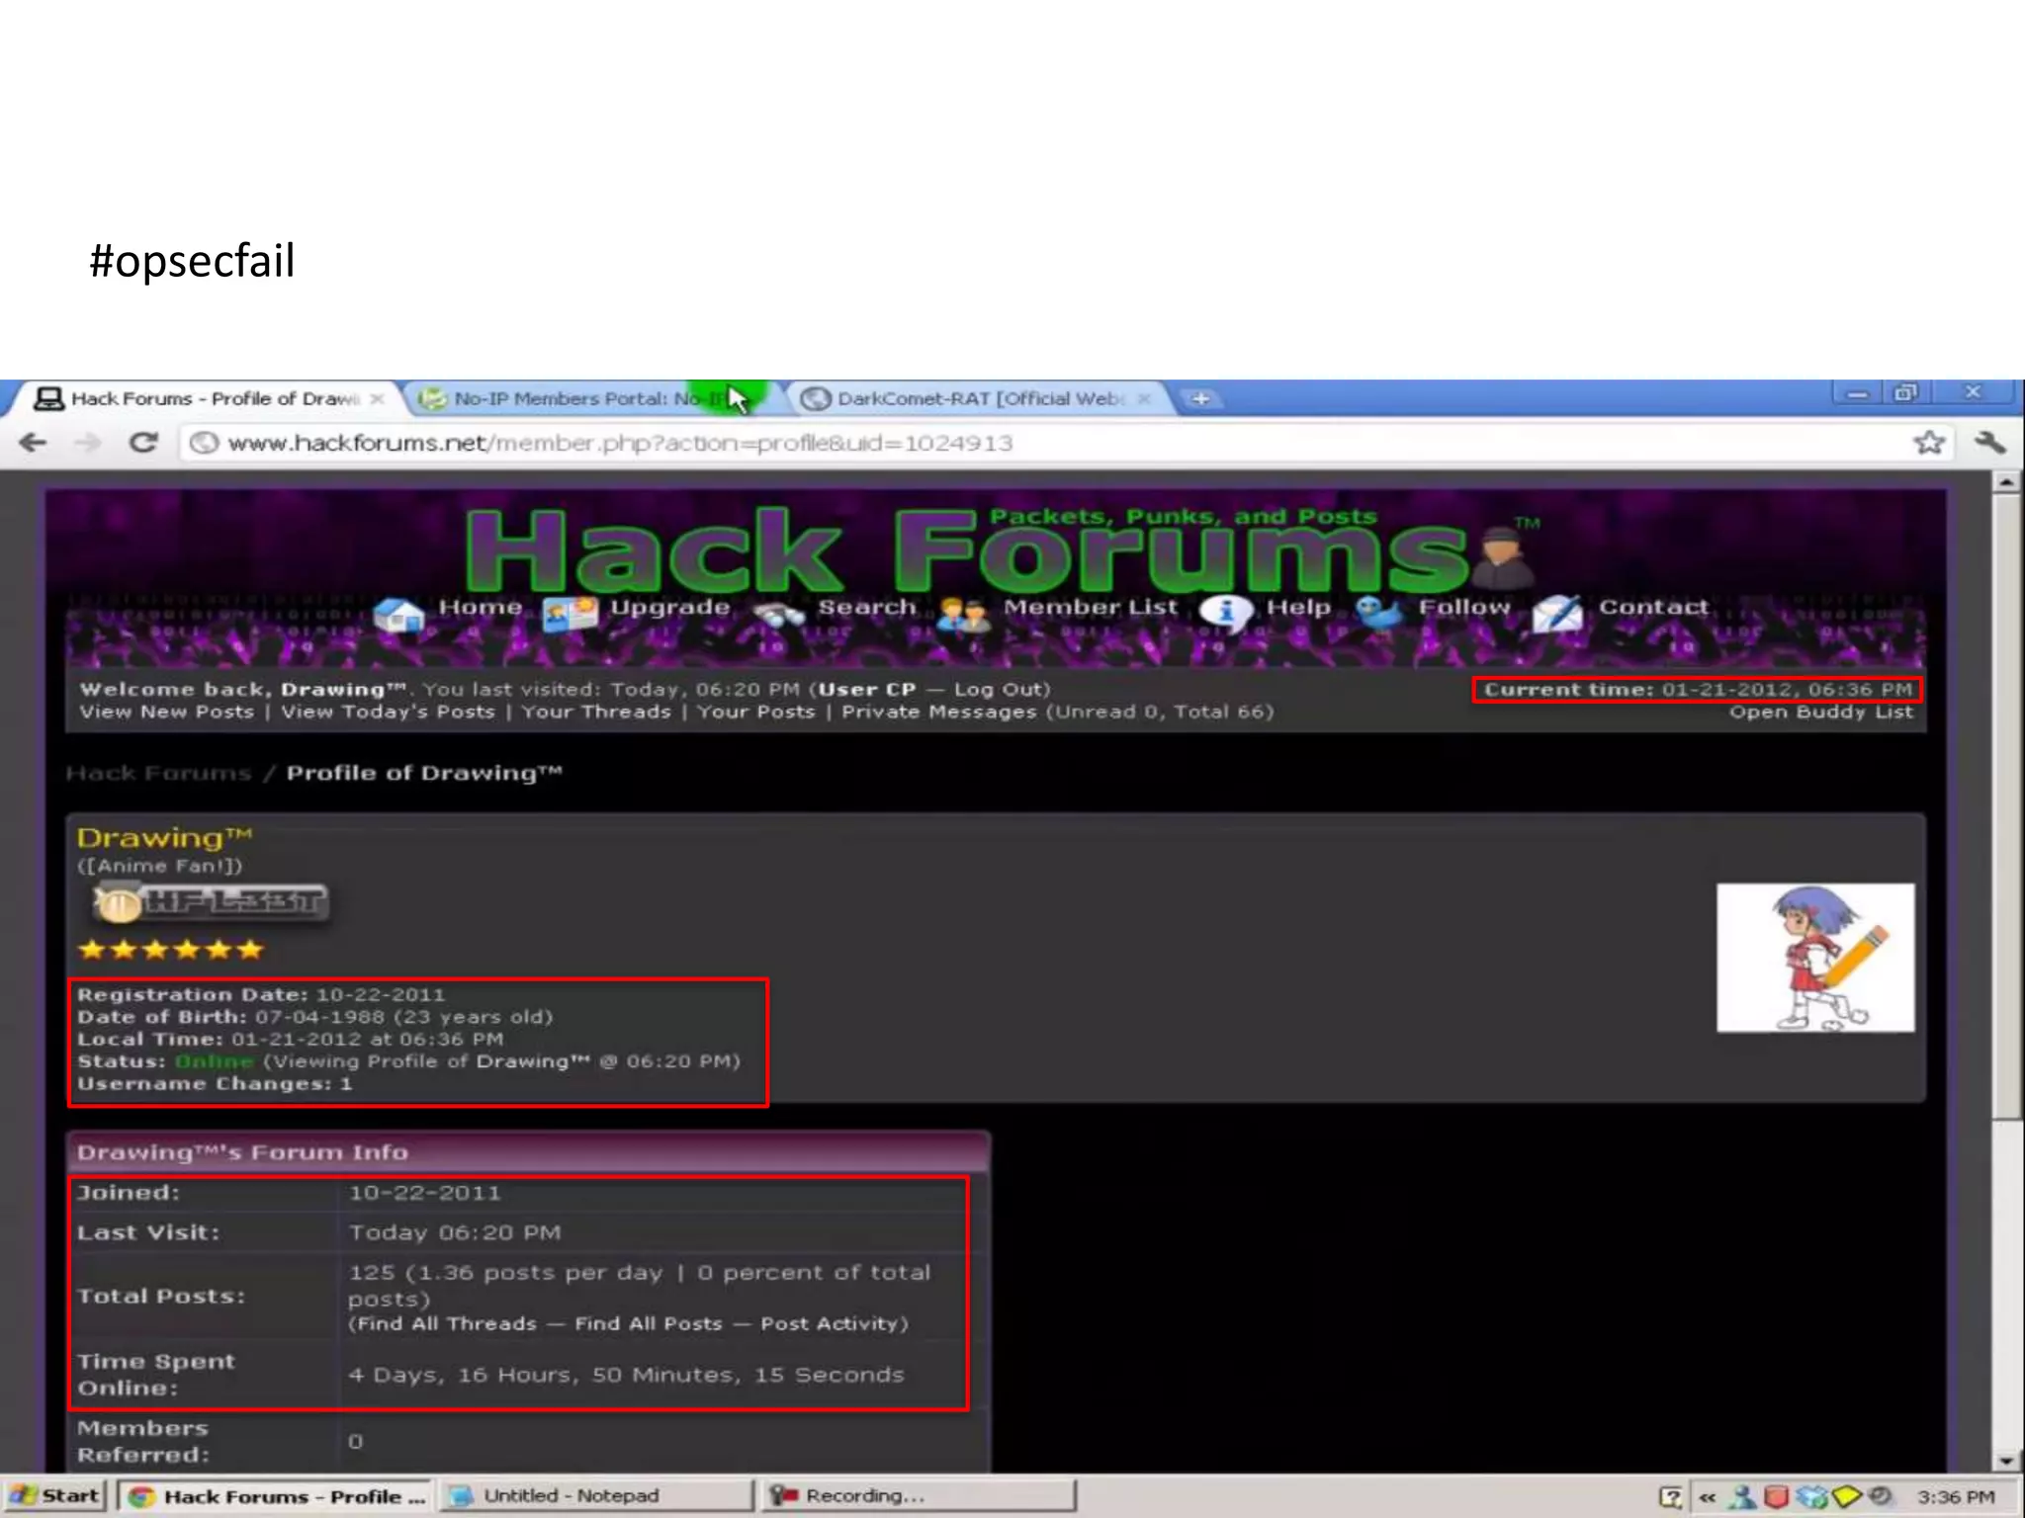The image size is (2025, 1518).
Task: Open Home in forum navigation
Action: tap(480, 607)
